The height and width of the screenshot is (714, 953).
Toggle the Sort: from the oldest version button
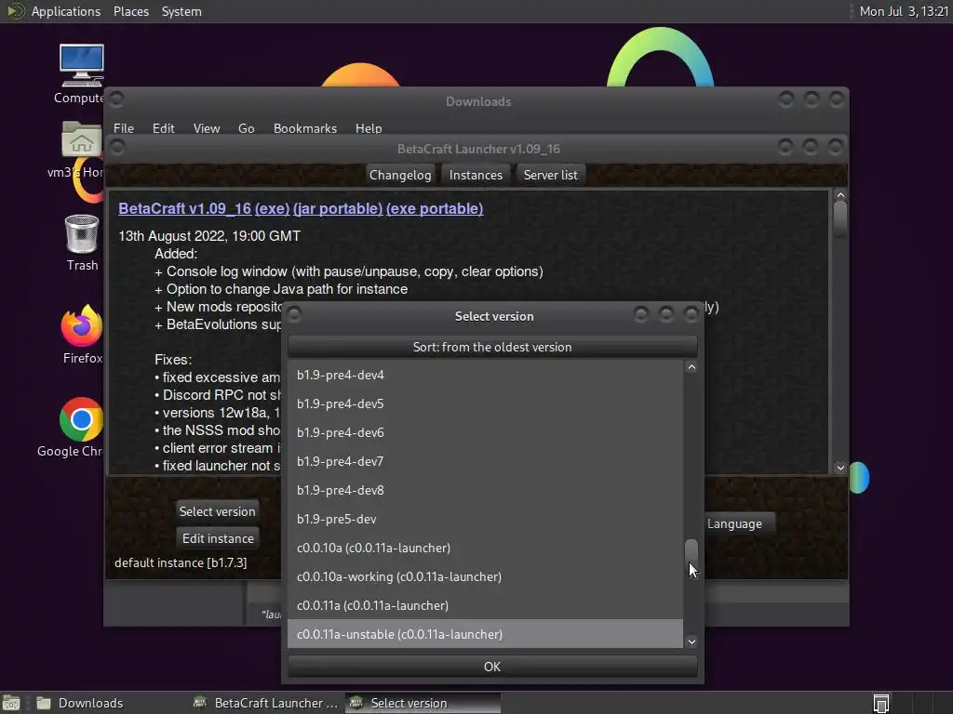(x=492, y=347)
